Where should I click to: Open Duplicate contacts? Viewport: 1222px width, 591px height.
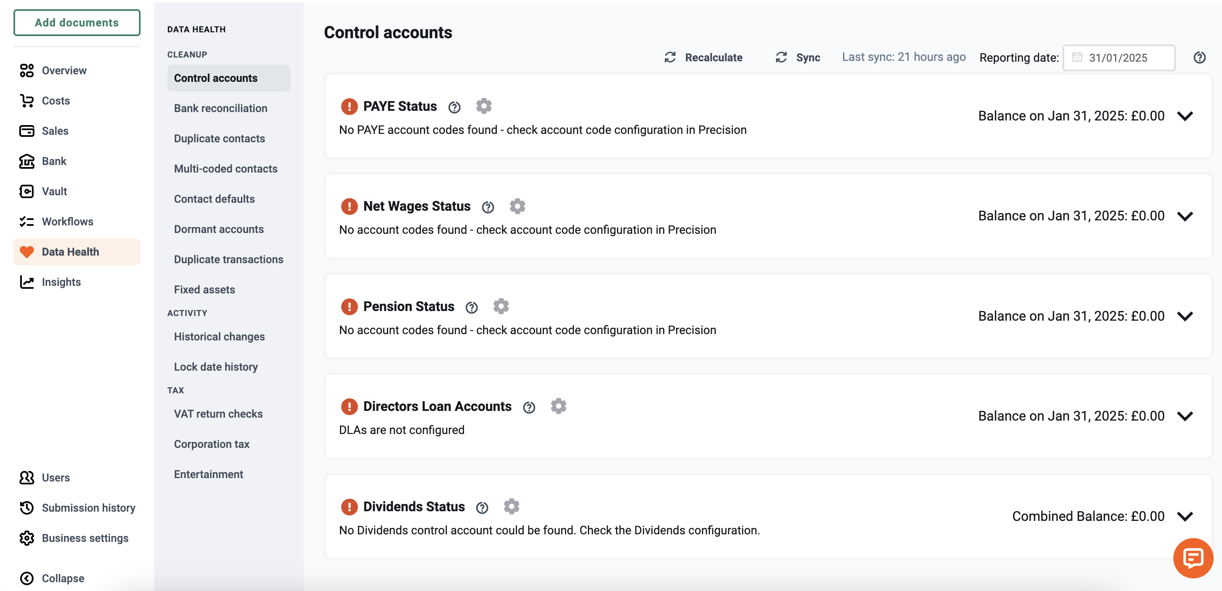229,139
